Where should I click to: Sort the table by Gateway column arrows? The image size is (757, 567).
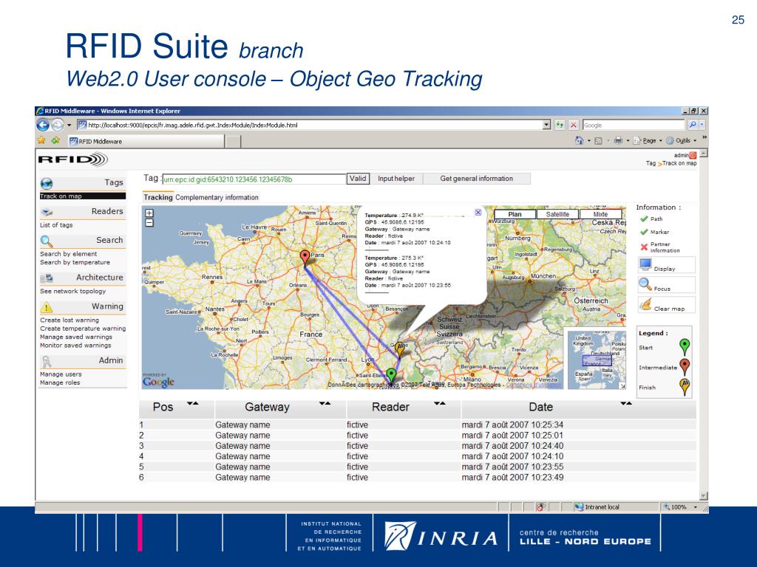[325, 403]
